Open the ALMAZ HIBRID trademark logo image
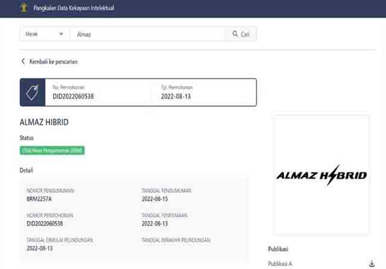 coord(321,175)
